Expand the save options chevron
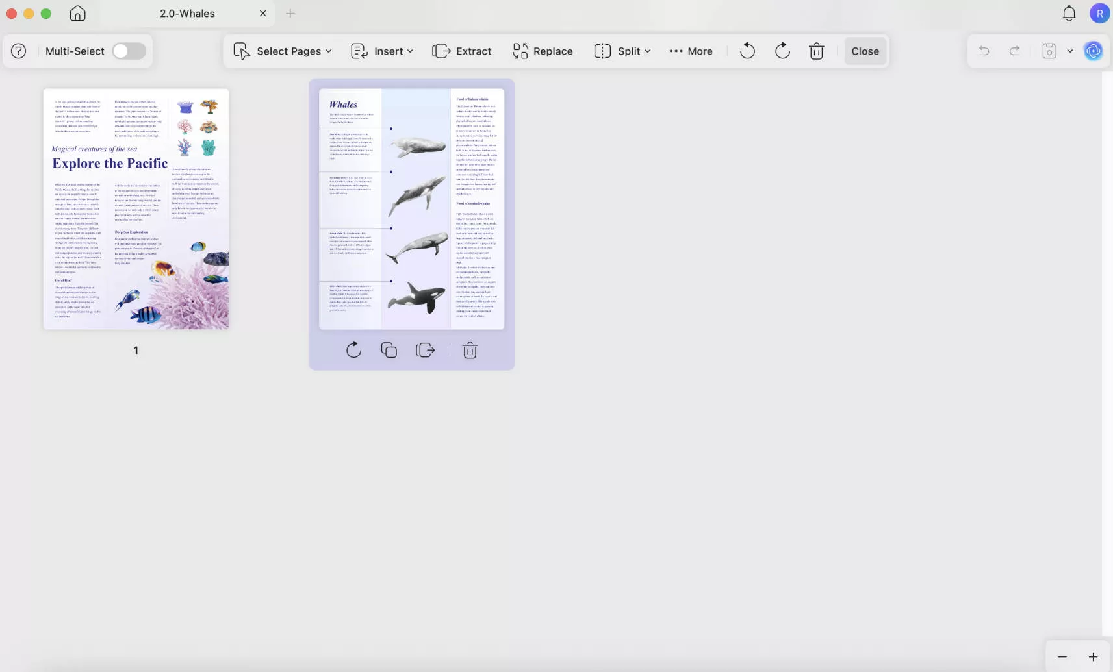This screenshot has width=1113, height=672. (x=1069, y=51)
